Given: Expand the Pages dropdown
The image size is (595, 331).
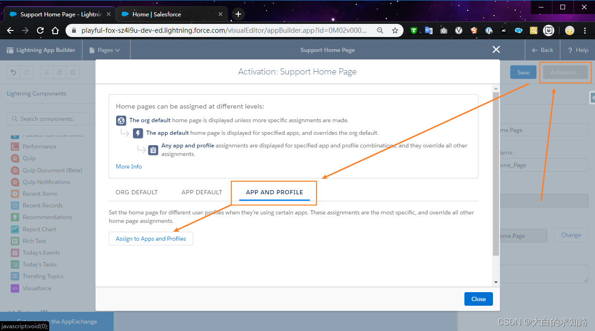Looking at the screenshot, I should coord(105,50).
